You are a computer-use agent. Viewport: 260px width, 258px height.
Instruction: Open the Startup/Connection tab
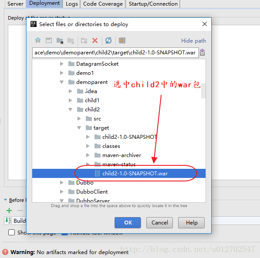[x=153, y=3]
